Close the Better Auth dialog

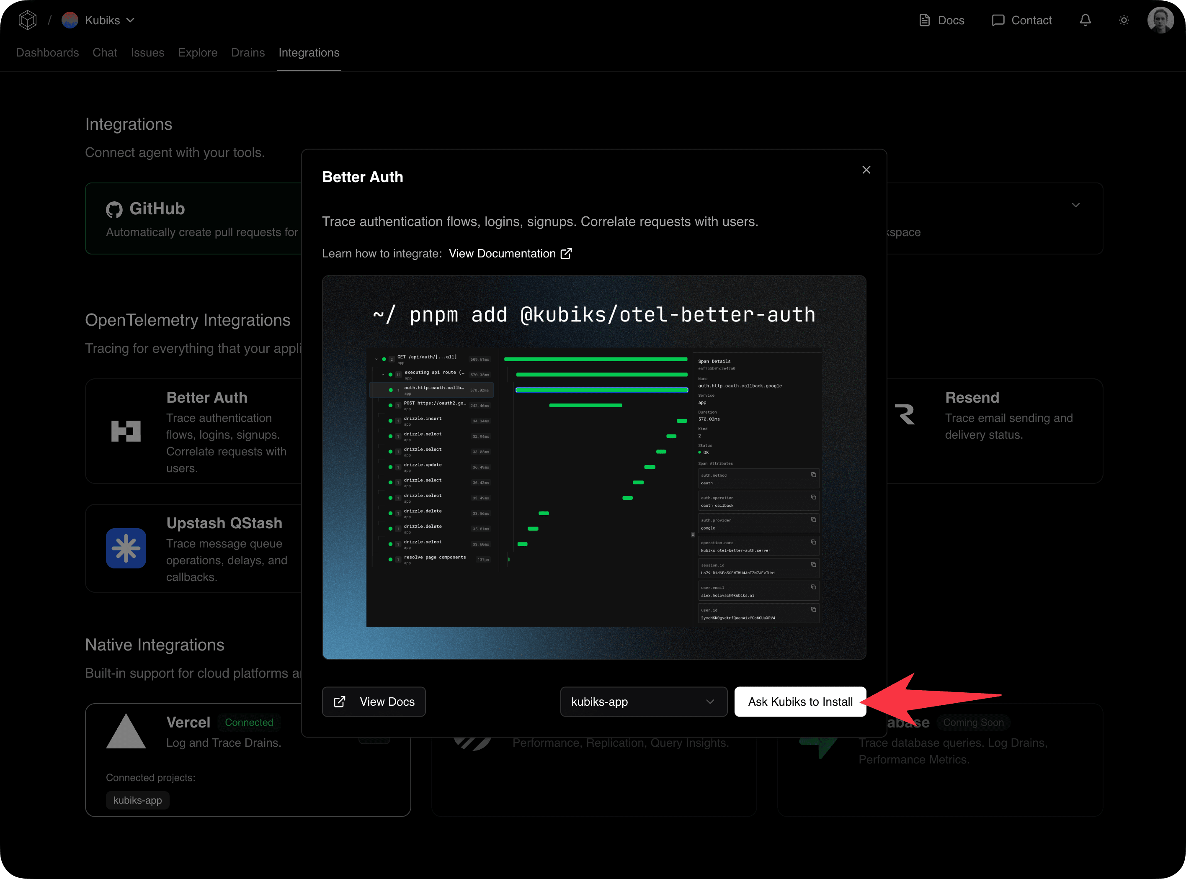tap(866, 170)
